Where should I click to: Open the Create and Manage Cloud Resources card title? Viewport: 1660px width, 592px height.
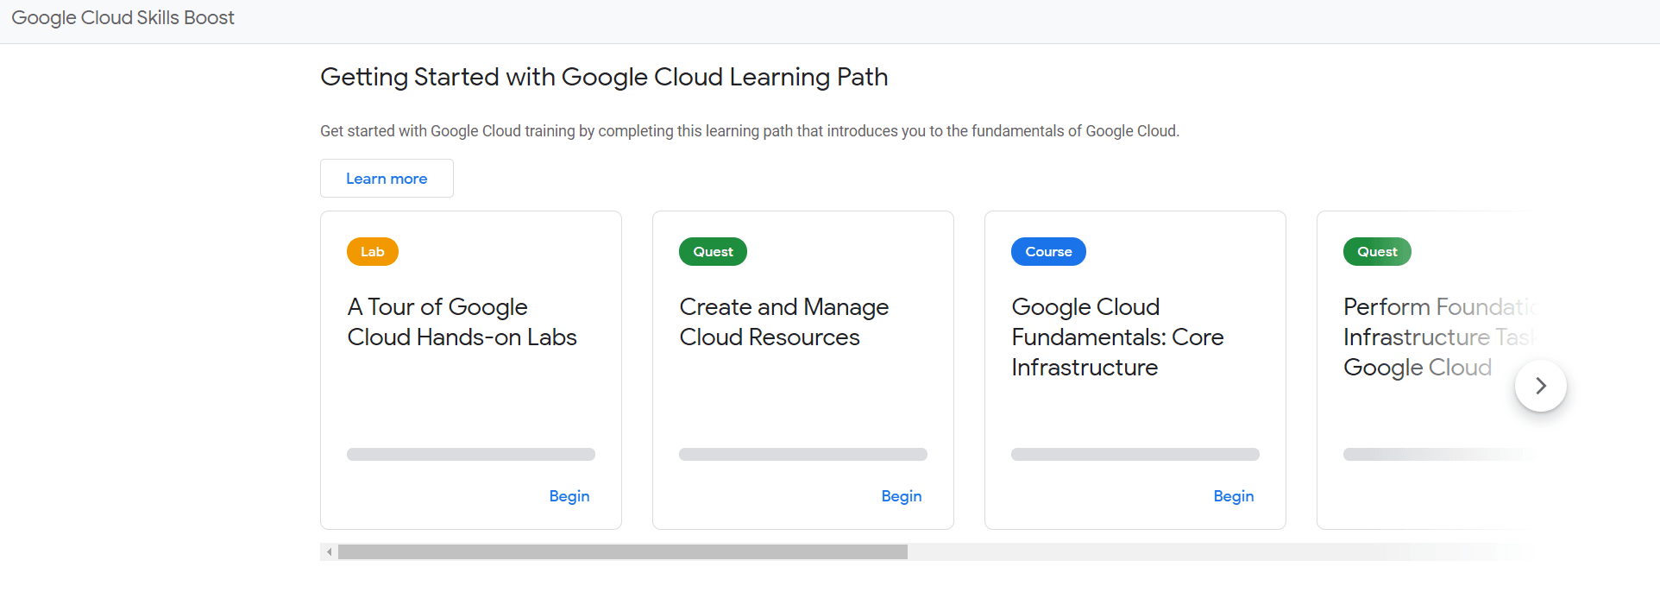784,321
